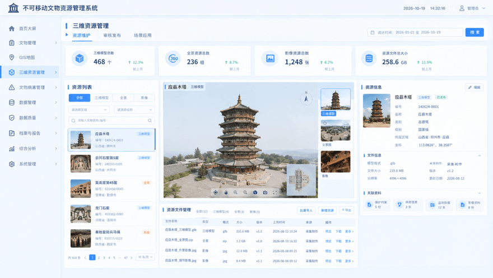This screenshot has height=278, width=493.
Task: Expand the 文物管理 sidebar chevron
Action: coord(56,43)
